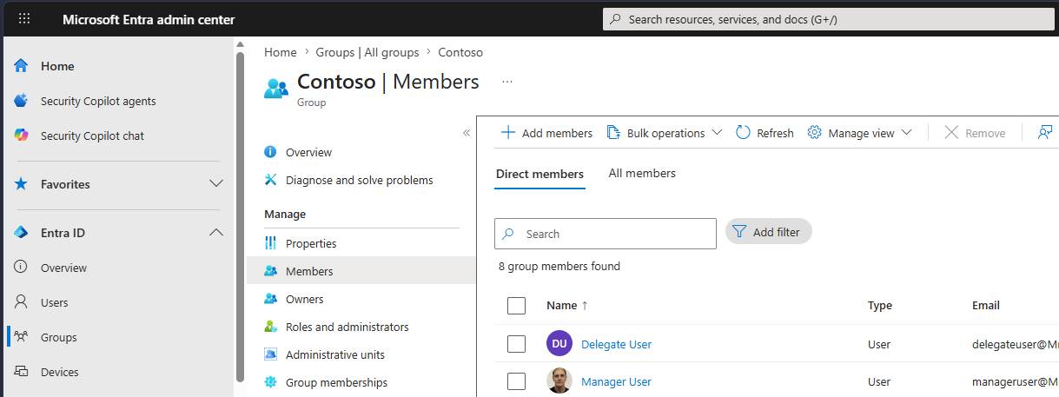Screen dimensions: 1059x397
Task: Focus the top resources search box
Action: [830, 19]
